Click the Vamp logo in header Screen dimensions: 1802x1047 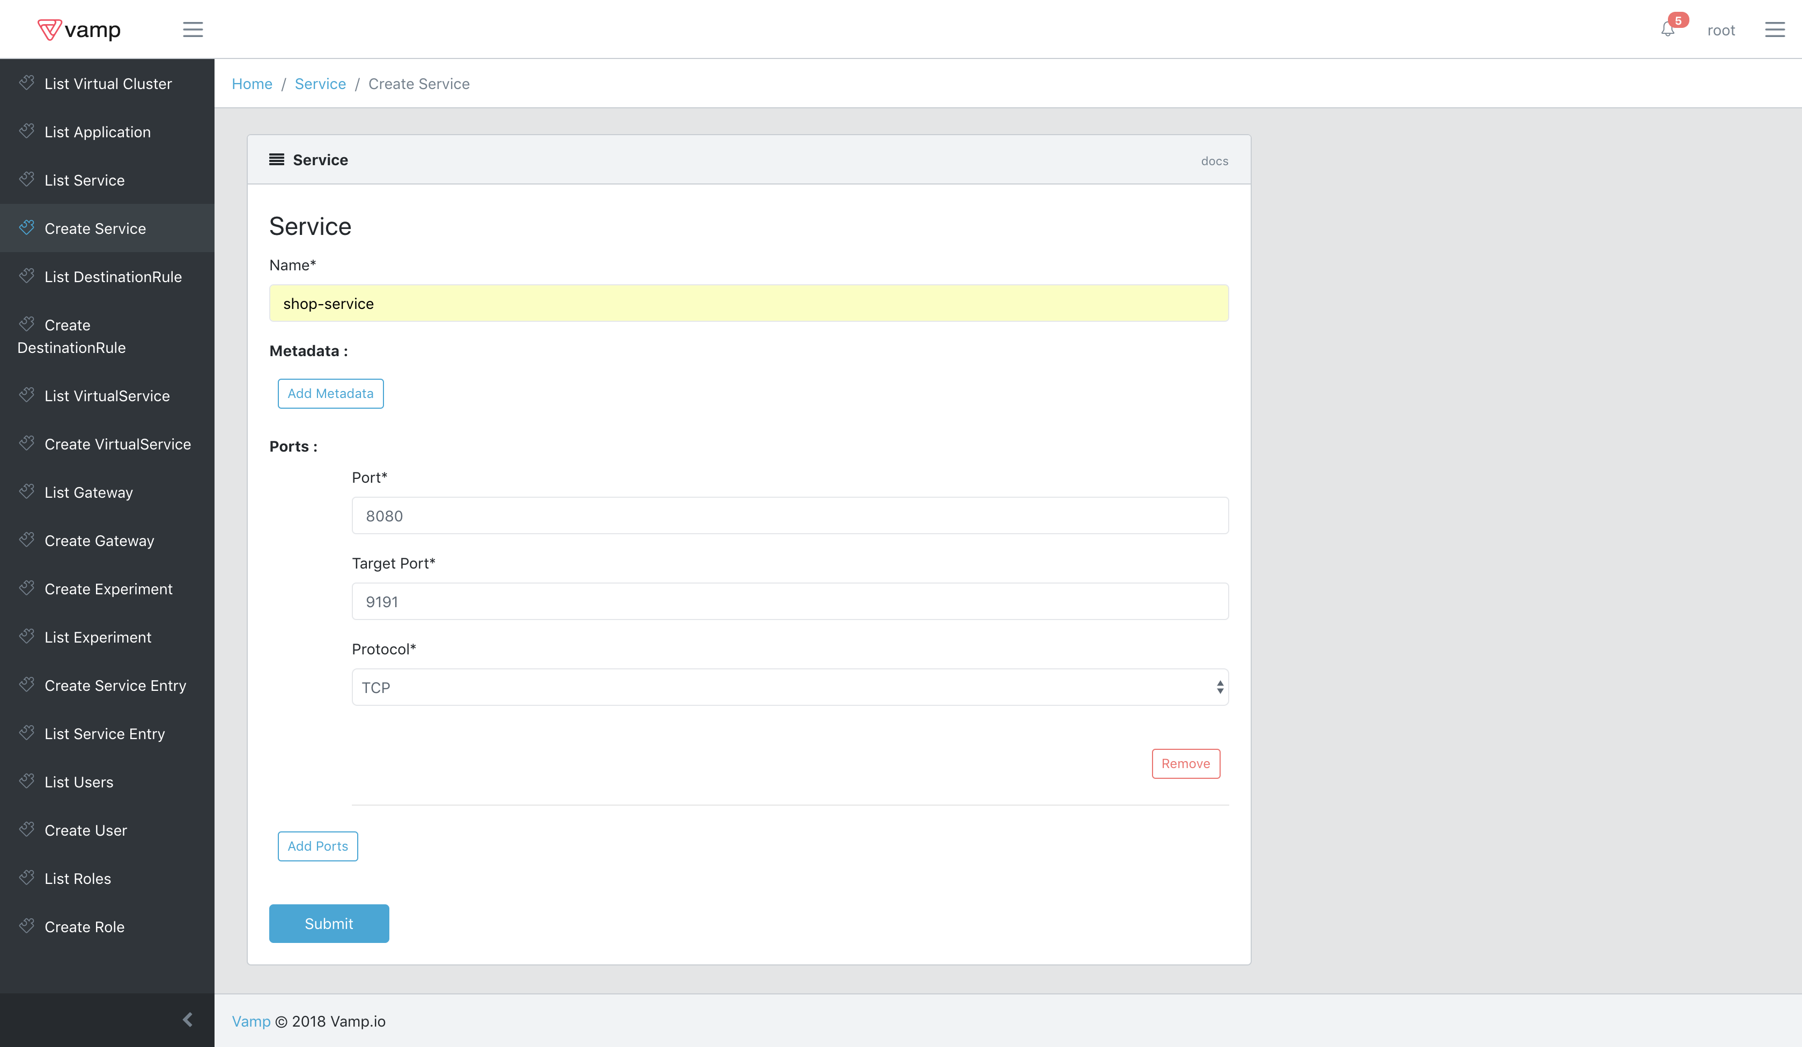[79, 30]
